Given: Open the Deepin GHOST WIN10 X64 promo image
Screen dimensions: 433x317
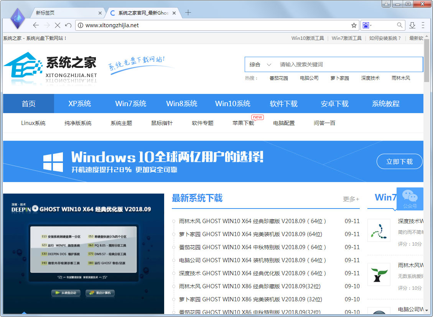Looking at the screenshot, I should click(x=83, y=253).
